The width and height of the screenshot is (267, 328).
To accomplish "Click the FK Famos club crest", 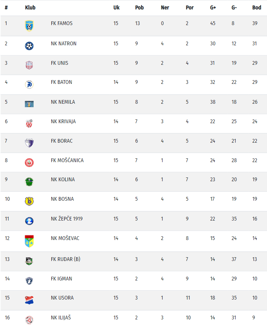I will (x=29, y=25).
